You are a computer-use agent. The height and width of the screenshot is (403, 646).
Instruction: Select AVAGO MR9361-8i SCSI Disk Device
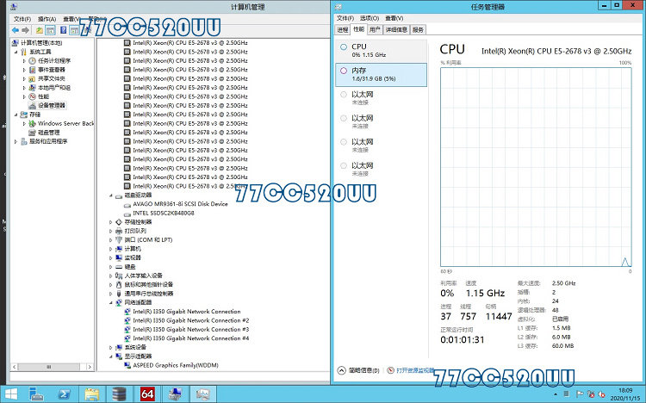click(x=180, y=204)
